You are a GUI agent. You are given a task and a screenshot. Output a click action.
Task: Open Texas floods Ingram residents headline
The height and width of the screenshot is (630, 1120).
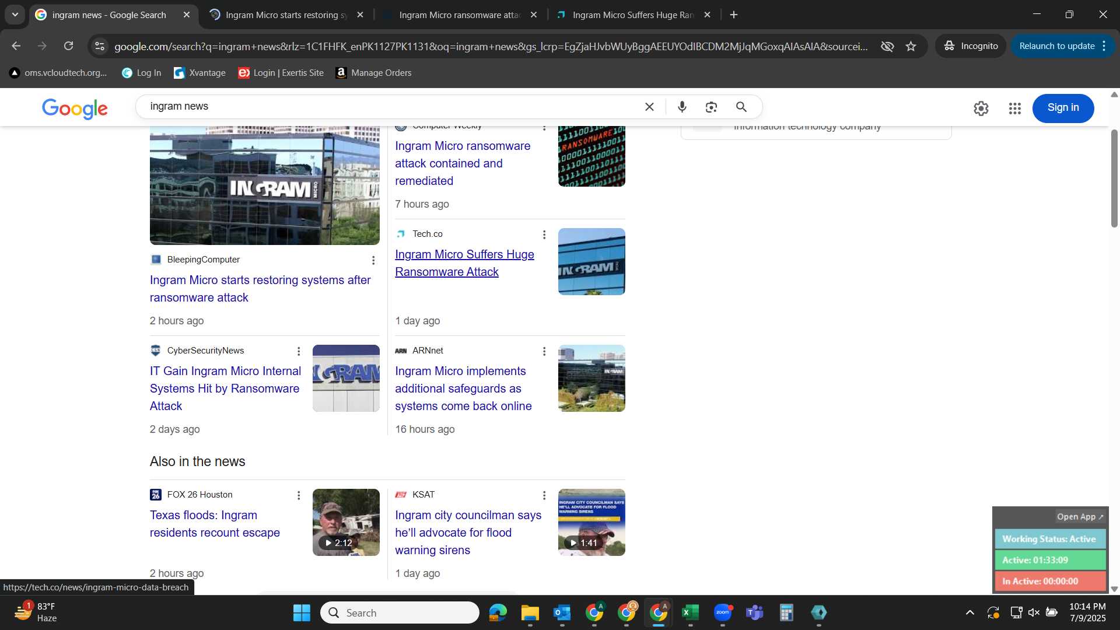pos(215,524)
